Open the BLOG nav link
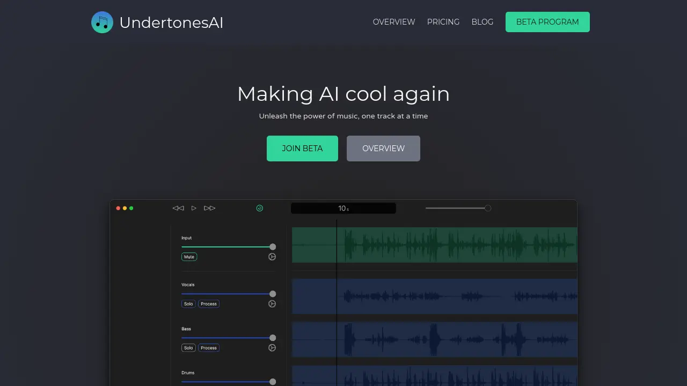687x386 pixels. 483,22
